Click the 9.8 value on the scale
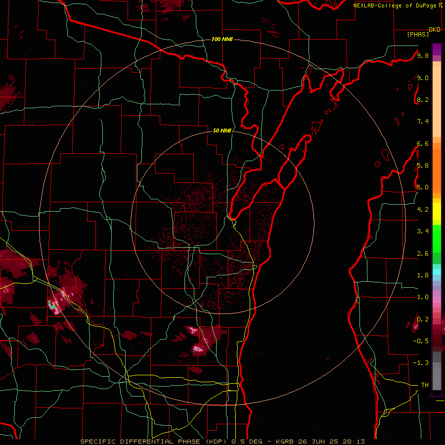 point(423,55)
